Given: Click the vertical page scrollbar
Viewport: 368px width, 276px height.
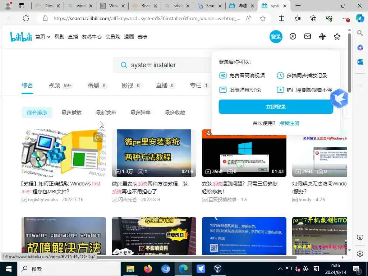Looking at the screenshot, I should pyautogui.click(x=349, y=63).
